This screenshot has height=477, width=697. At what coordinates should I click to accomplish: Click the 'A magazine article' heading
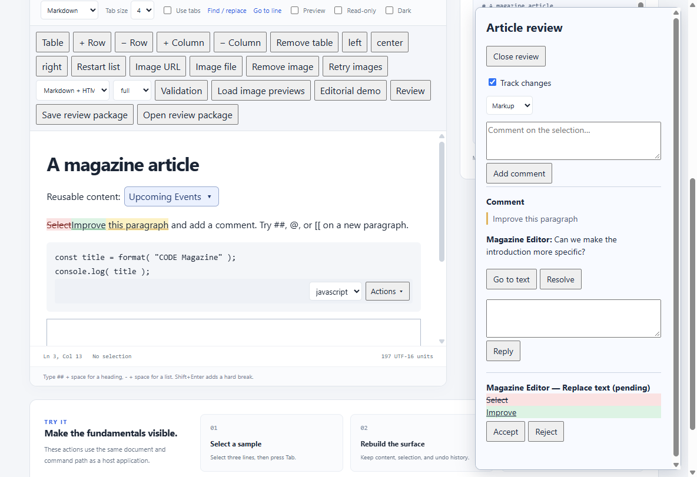click(x=123, y=165)
